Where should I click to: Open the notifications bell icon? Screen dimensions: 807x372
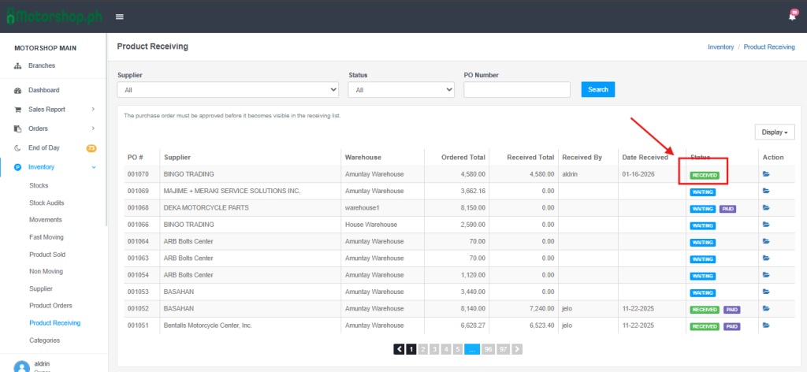tap(791, 17)
